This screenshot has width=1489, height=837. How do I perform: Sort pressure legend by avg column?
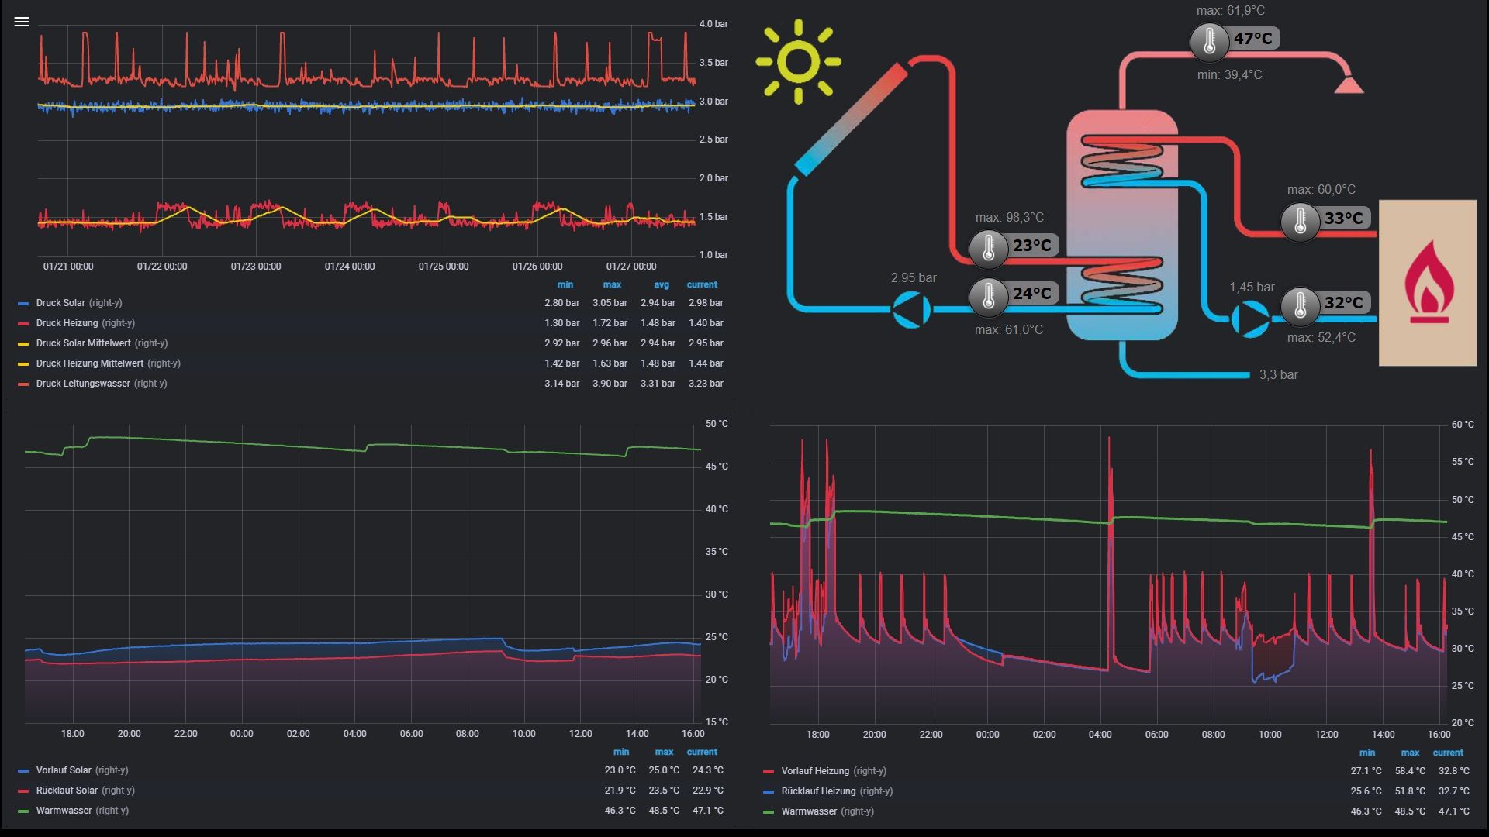point(662,284)
